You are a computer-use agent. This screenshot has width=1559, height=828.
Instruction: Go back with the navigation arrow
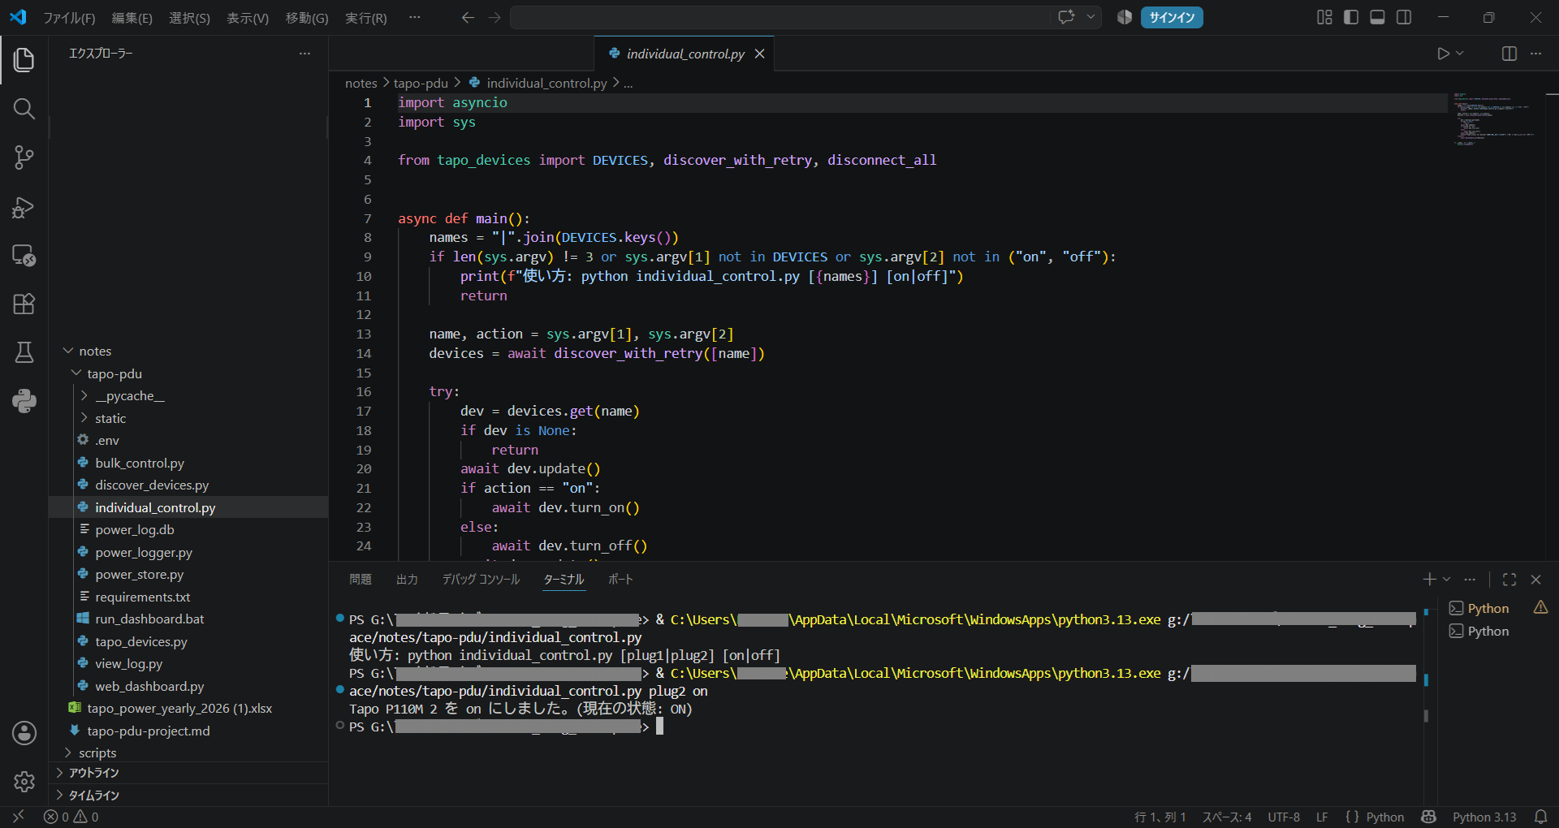point(468,17)
